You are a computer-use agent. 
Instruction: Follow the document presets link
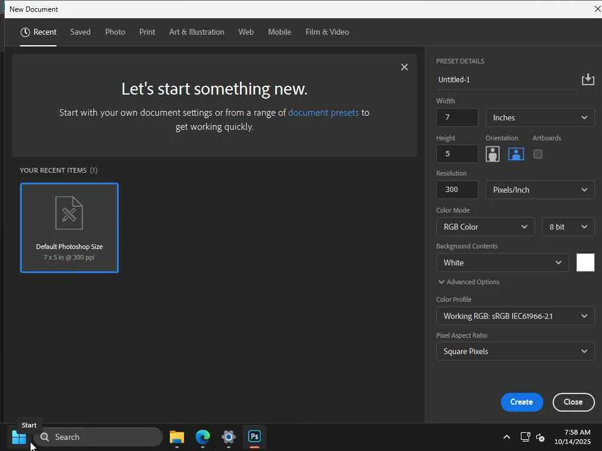323,112
